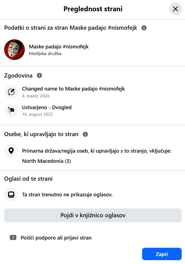Click the exclamation report icon
Screen dimensions: 185x264
click(x=13, y=238)
